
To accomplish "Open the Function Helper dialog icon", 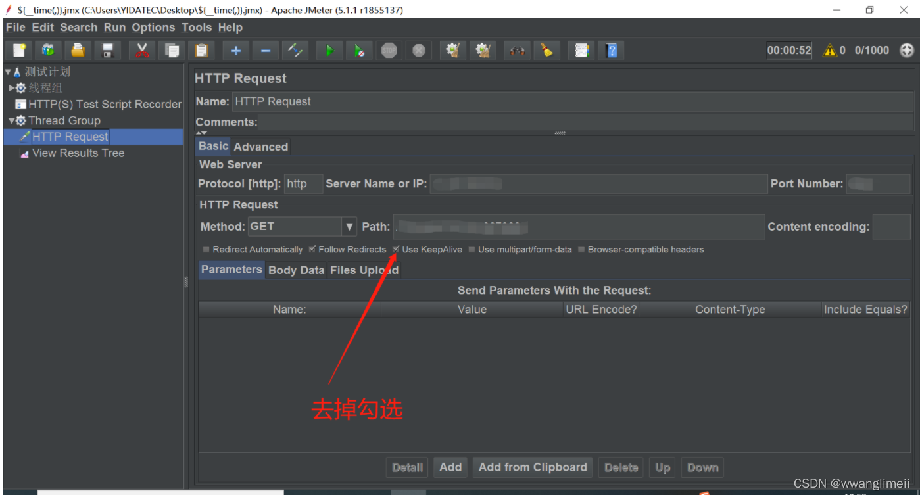I will tap(581, 50).
